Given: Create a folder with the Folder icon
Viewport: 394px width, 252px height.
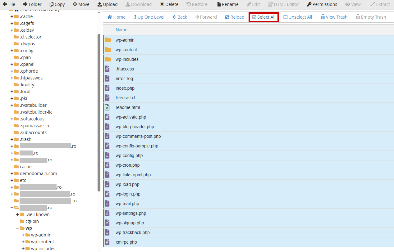Looking at the screenshot, I should pyautogui.click(x=32, y=4).
